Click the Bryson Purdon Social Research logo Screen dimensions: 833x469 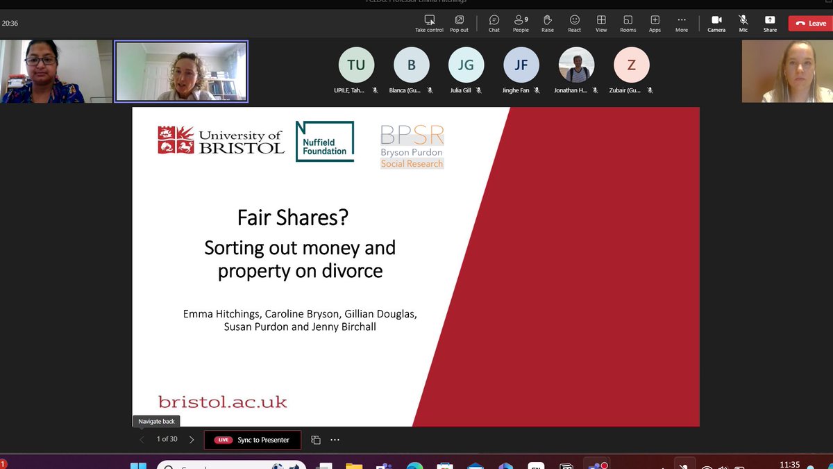(x=412, y=147)
